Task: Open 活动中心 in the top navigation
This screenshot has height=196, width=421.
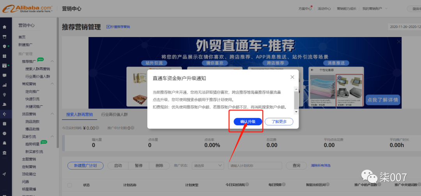Action: point(324,9)
